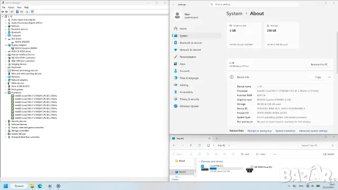Click the Refresh icon in File Explorer

199,146
